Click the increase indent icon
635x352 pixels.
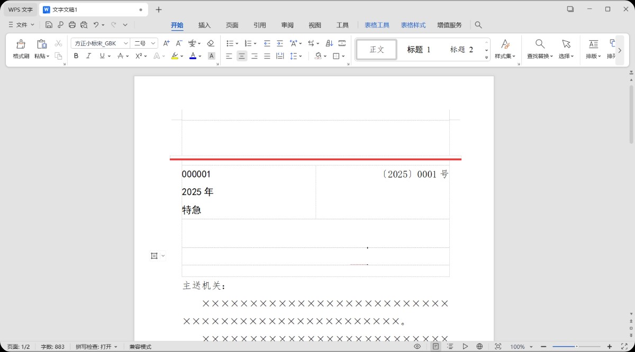(280, 43)
